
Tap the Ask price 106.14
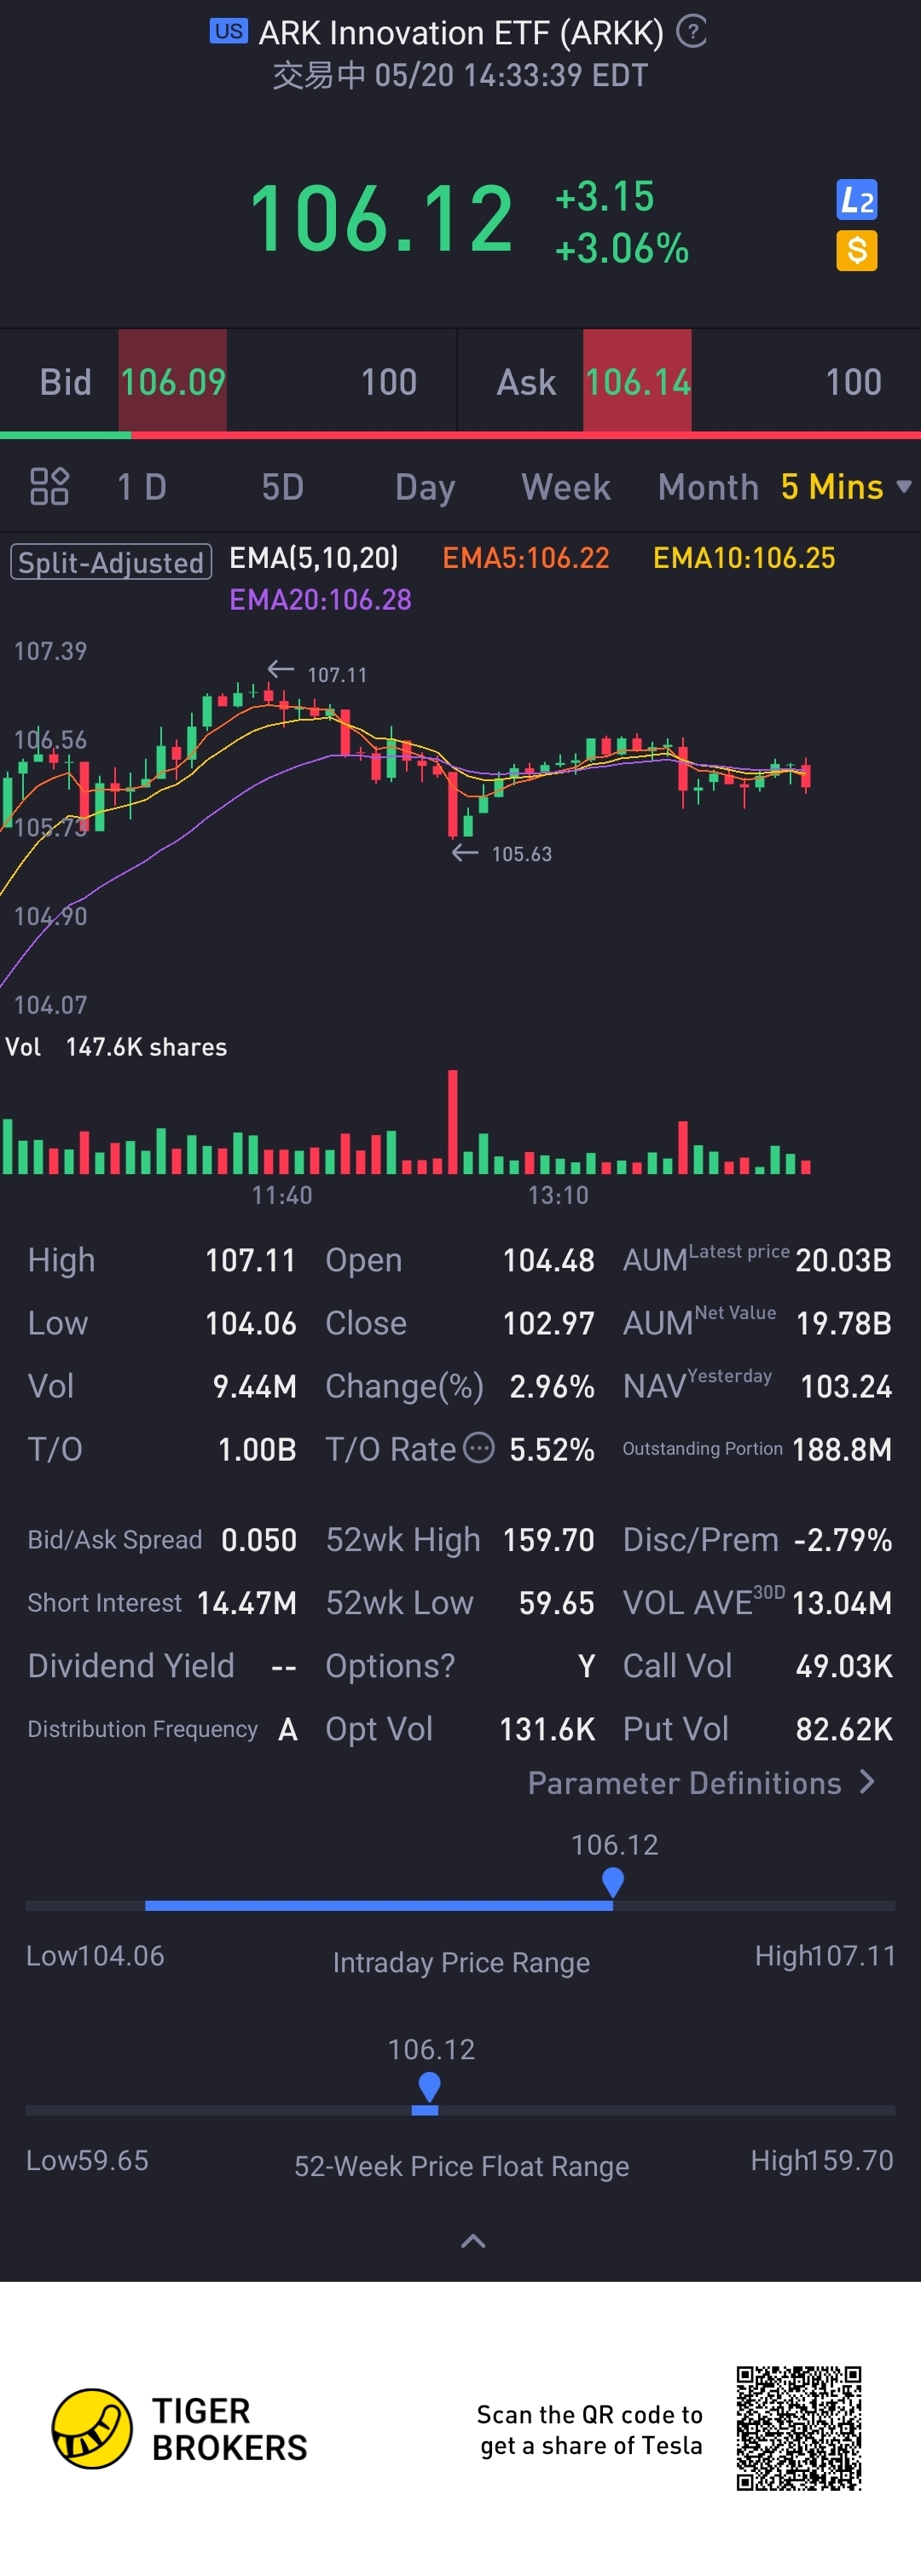point(638,382)
